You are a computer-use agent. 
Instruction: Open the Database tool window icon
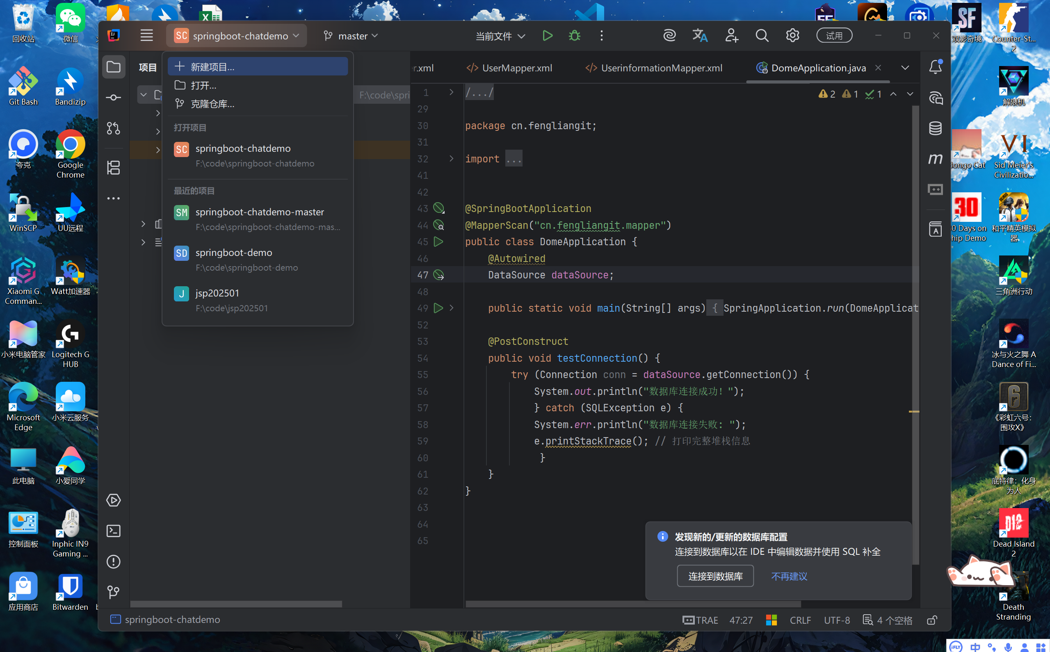[935, 128]
